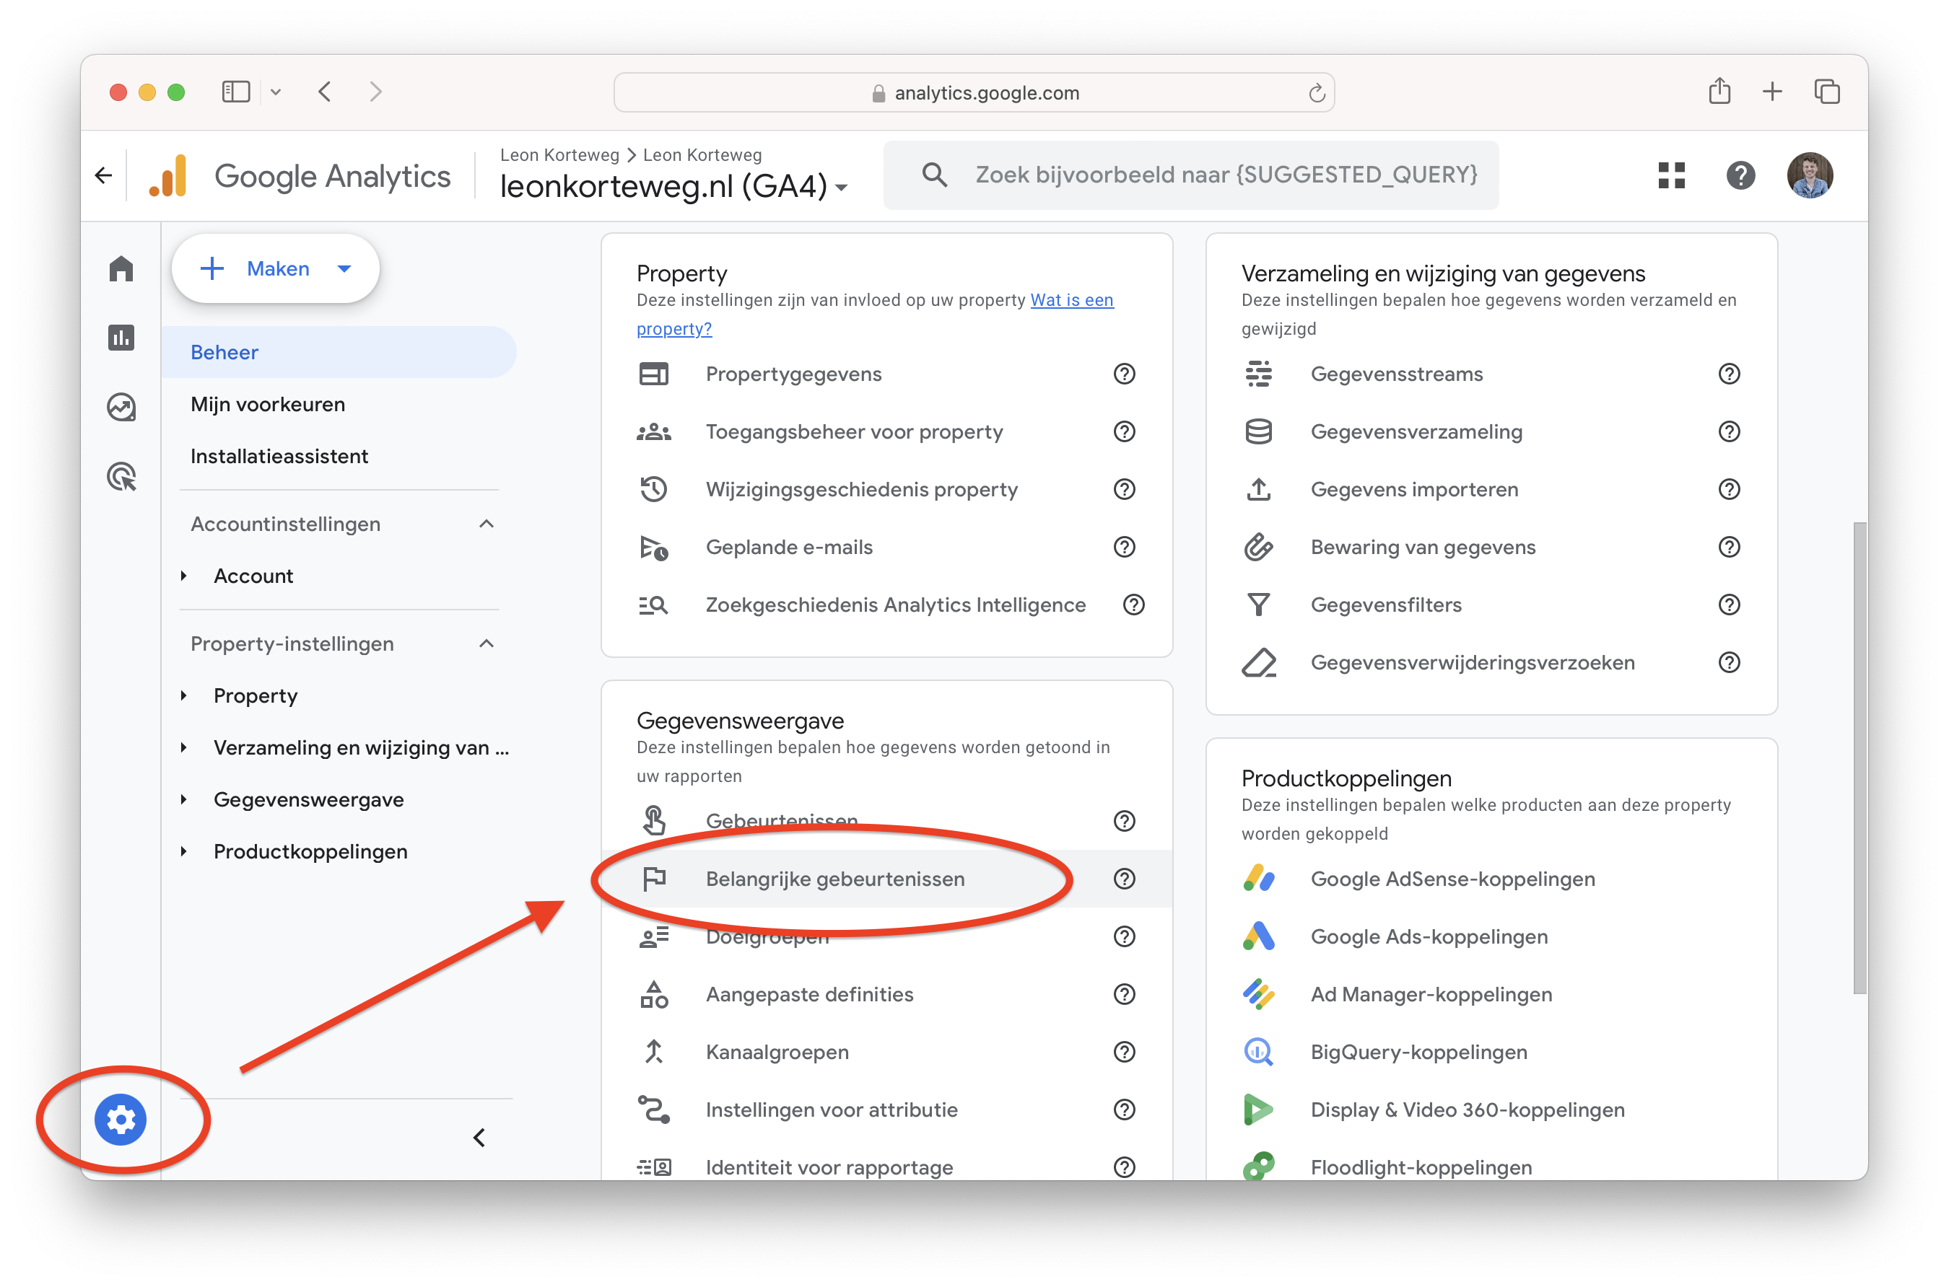
Task: Open Toegangsbeheer voor property
Action: coord(854,431)
